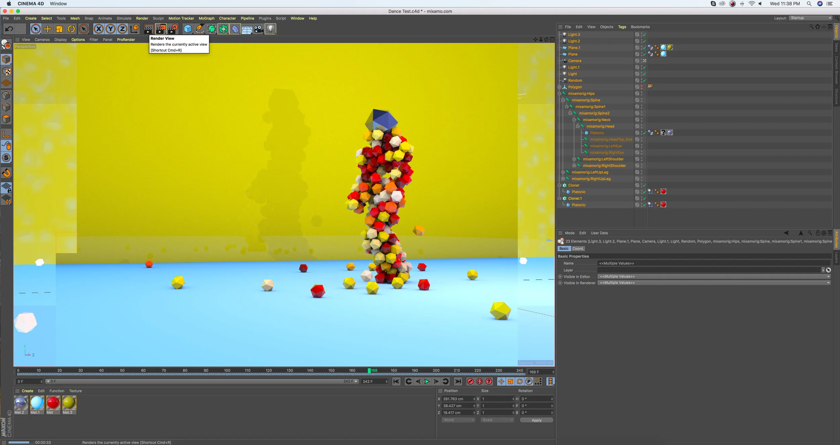Open macOS Spotlight search icon
The width and height of the screenshot is (840, 445).
(x=809, y=4)
